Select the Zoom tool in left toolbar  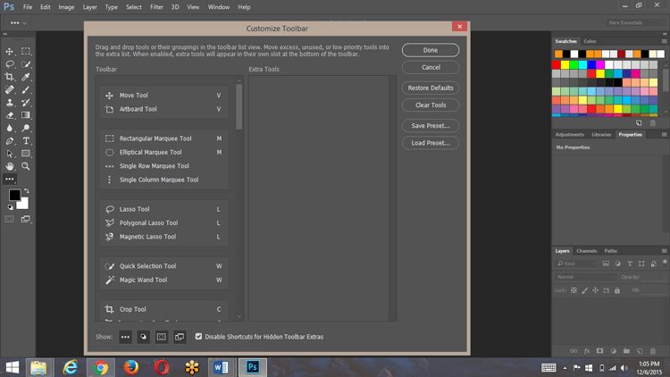(x=26, y=166)
